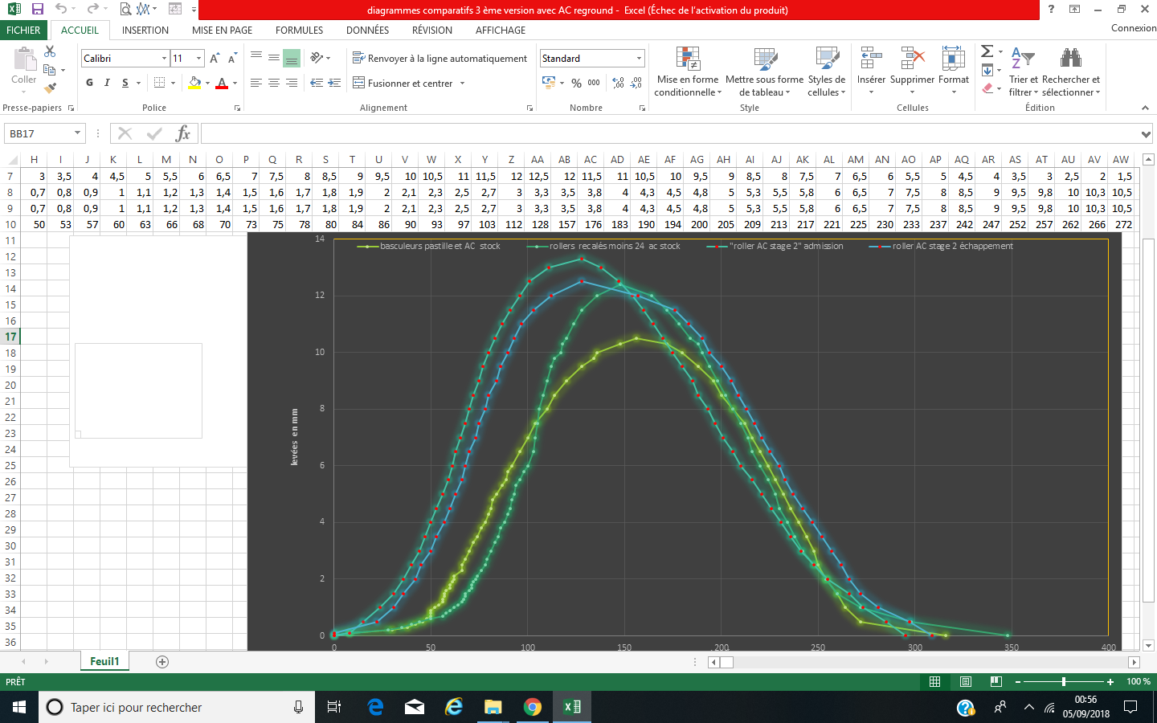Increase the indent
This screenshot has width=1157, height=723.
click(x=335, y=83)
